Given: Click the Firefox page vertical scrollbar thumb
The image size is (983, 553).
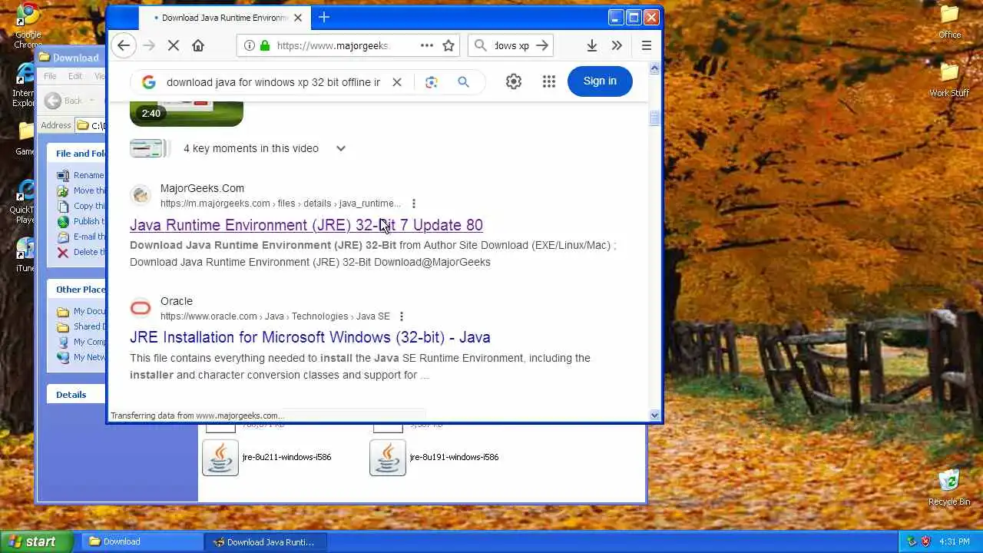Looking at the screenshot, I should point(654,118).
